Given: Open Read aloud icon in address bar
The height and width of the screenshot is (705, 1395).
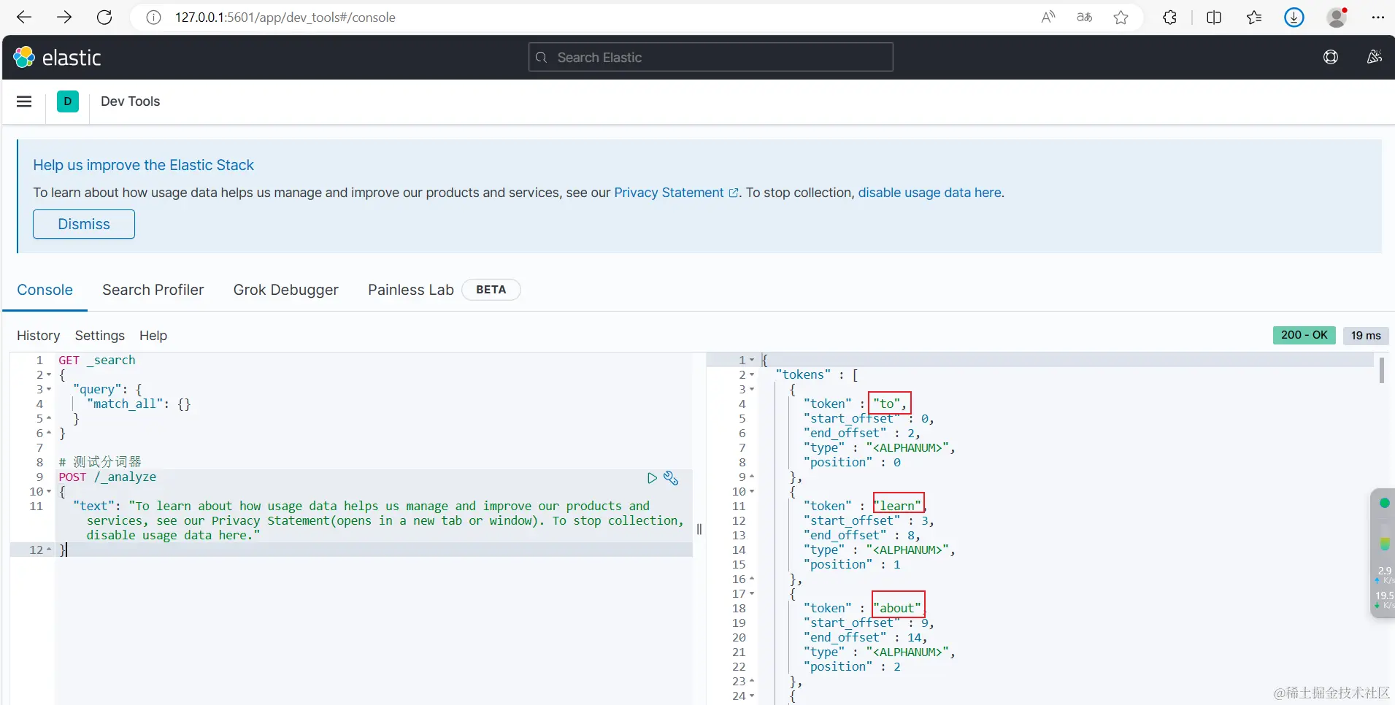Looking at the screenshot, I should pos(1048,18).
